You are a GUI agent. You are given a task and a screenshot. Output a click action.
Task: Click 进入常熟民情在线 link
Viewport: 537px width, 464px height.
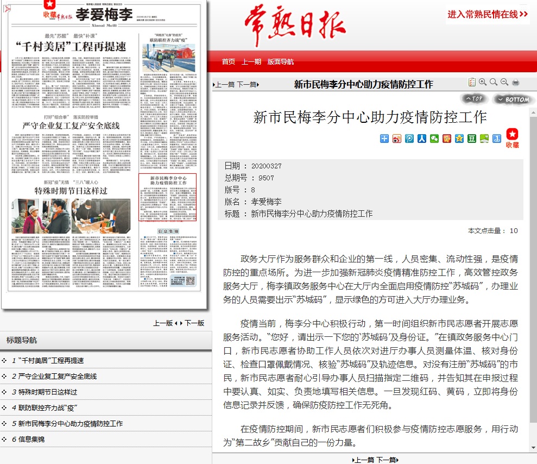pyautogui.click(x=488, y=14)
